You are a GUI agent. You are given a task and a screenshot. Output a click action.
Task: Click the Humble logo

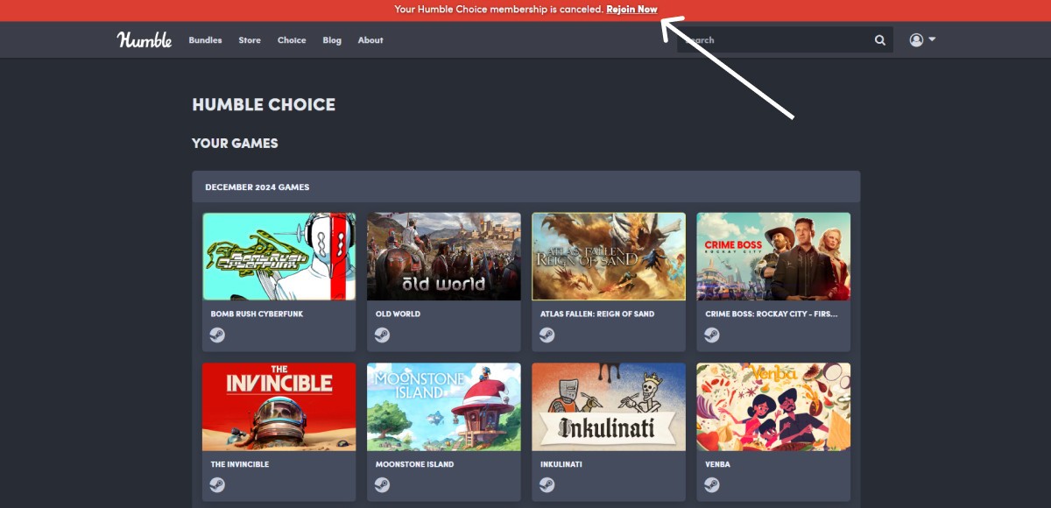pos(145,39)
